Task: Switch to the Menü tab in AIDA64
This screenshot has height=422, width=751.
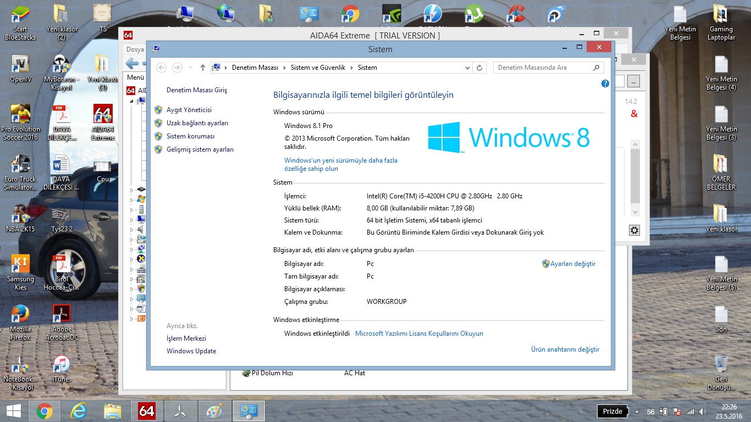Action: click(x=135, y=77)
